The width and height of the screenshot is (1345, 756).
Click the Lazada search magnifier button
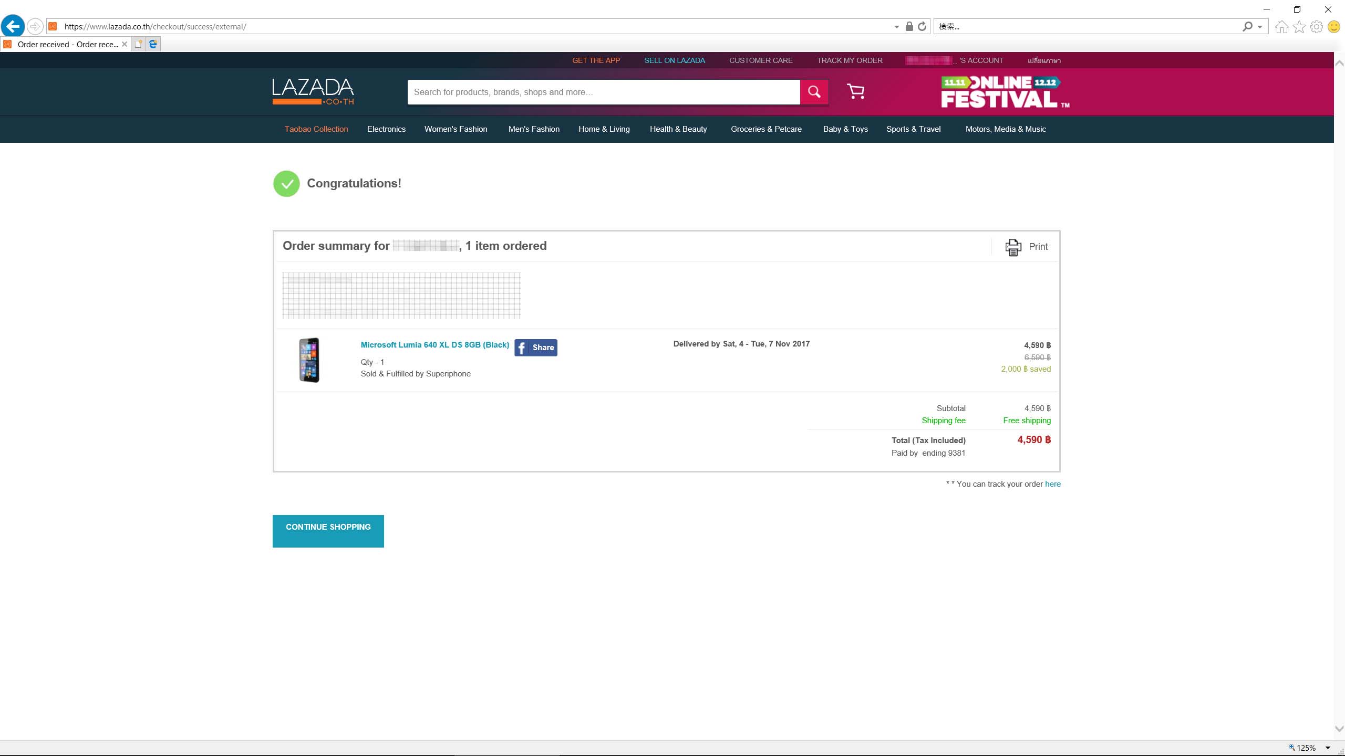[814, 92]
